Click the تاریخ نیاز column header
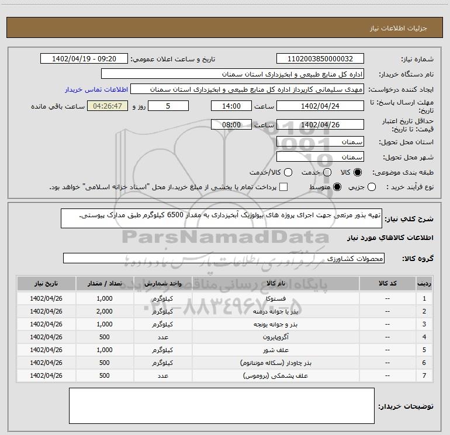 (x=46, y=283)
